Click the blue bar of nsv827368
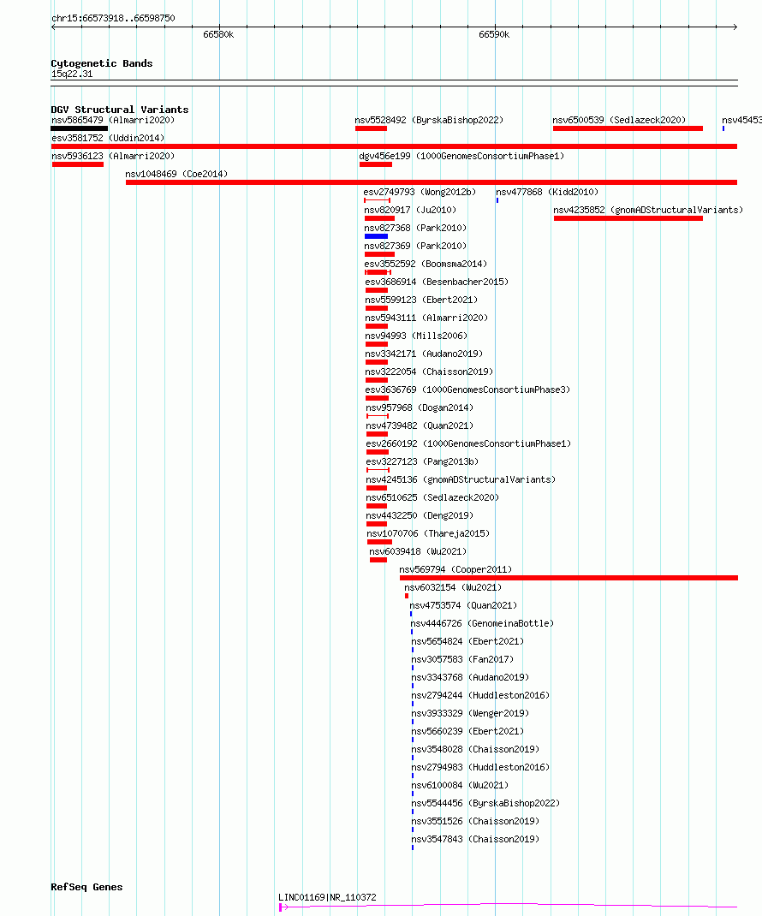The image size is (762, 916). pos(377,236)
